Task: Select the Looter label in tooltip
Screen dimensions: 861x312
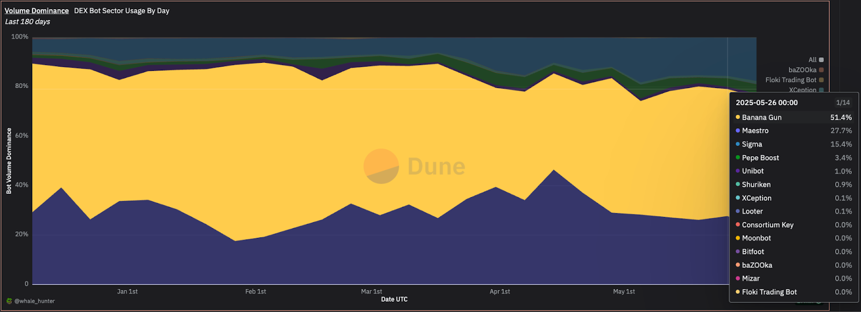Action: pyautogui.click(x=752, y=212)
